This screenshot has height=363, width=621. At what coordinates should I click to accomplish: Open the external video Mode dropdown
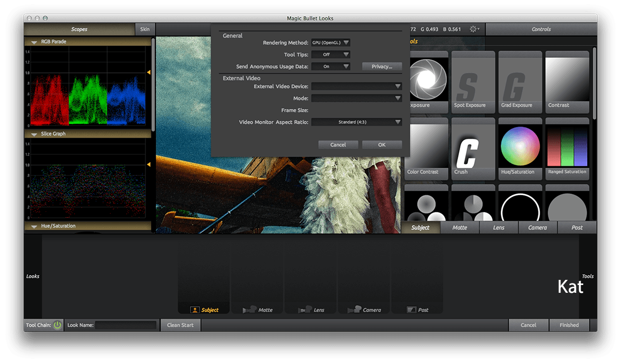click(x=357, y=98)
